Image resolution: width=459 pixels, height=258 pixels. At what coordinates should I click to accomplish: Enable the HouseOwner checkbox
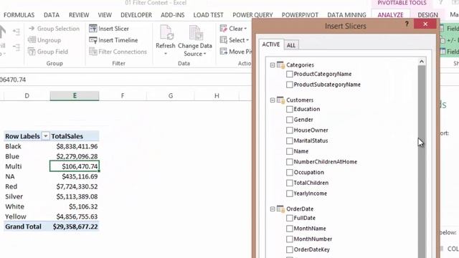[x=290, y=130]
